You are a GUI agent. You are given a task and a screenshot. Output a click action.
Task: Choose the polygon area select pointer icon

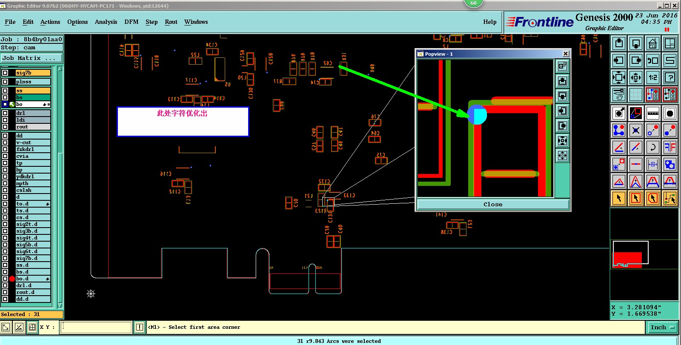click(x=653, y=198)
